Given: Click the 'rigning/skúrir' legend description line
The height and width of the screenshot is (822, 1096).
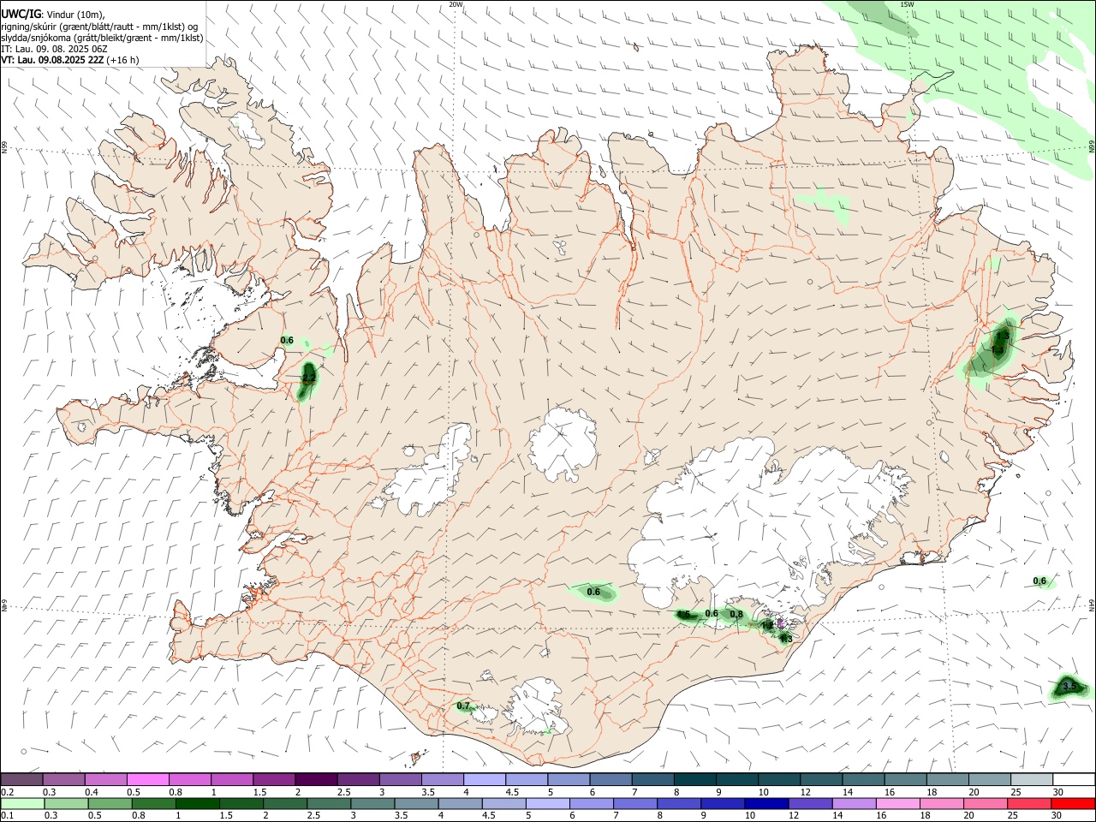Looking at the screenshot, I should tap(99, 27).
